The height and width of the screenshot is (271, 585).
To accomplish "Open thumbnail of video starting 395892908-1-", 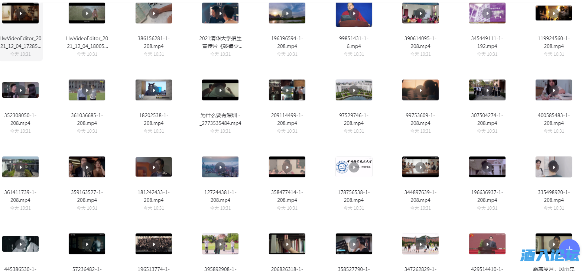I will pyautogui.click(x=220, y=244).
